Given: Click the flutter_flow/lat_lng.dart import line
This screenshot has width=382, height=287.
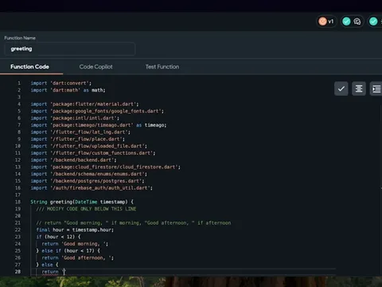Looking at the screenshot, I should pyautogui.click(x=80, y=132).
